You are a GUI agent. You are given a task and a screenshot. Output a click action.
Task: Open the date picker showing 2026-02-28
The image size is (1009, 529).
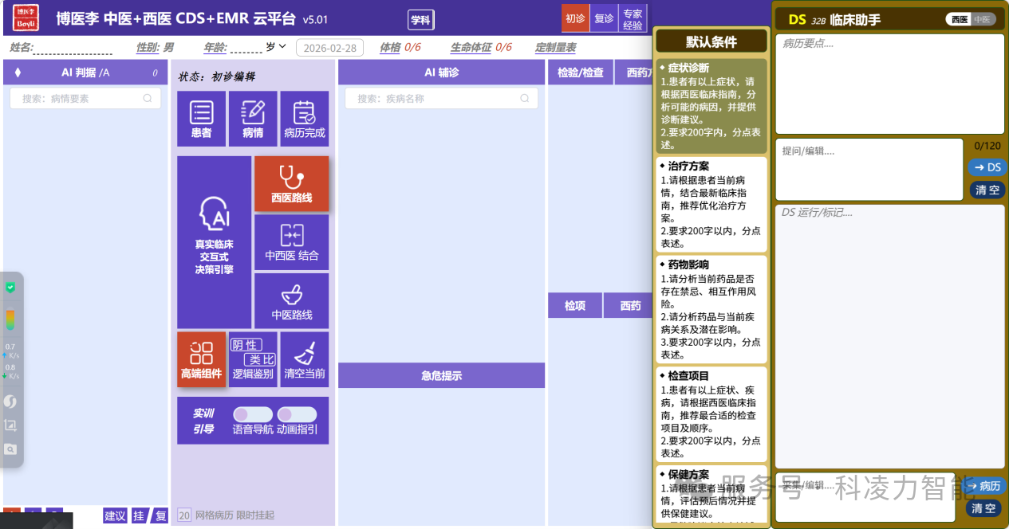click(x=329, y=48)
